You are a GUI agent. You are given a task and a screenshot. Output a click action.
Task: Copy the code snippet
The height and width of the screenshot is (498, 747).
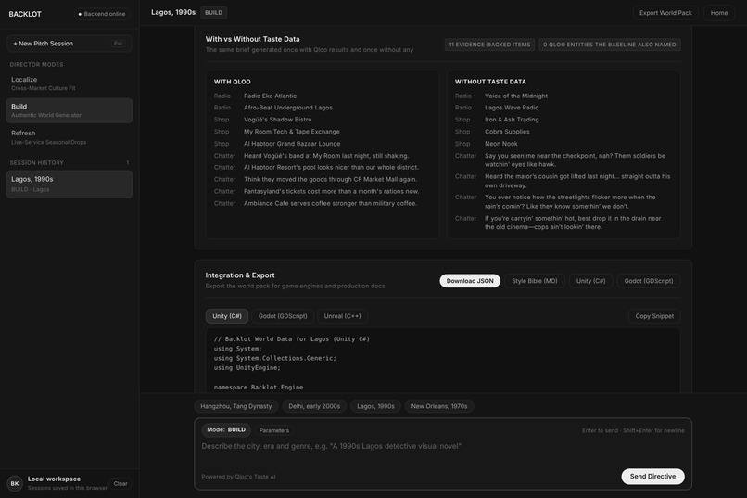(x=654, y=316)
